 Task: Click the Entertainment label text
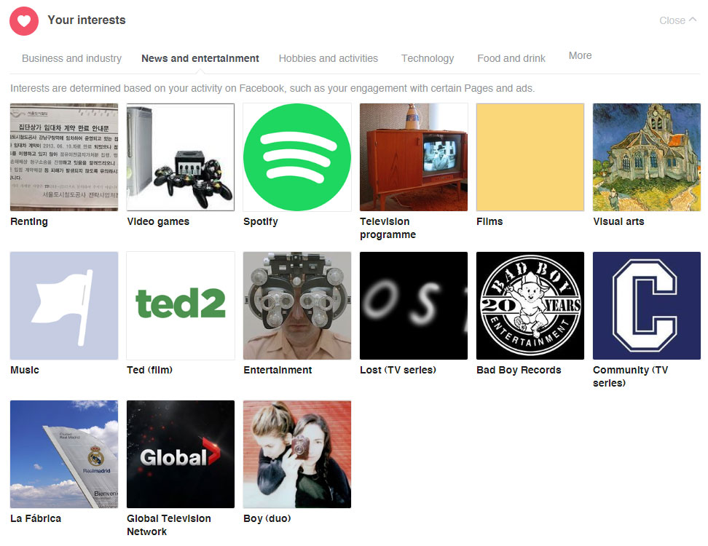(278, 370)
